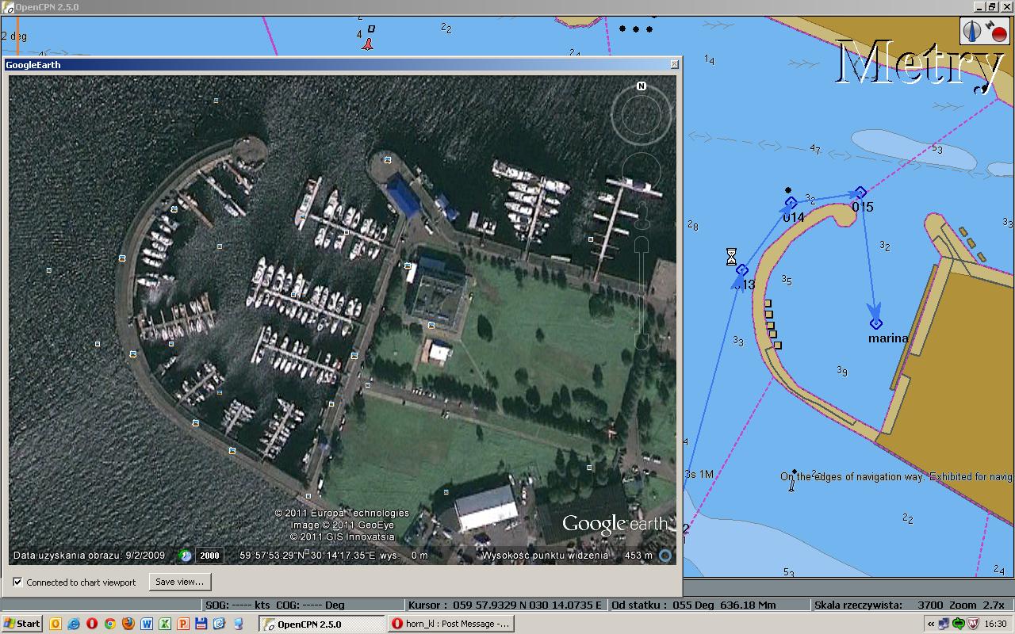Launch Opera from quick launch bar
The image size is (1015, 634).
[x=92, y=624]
